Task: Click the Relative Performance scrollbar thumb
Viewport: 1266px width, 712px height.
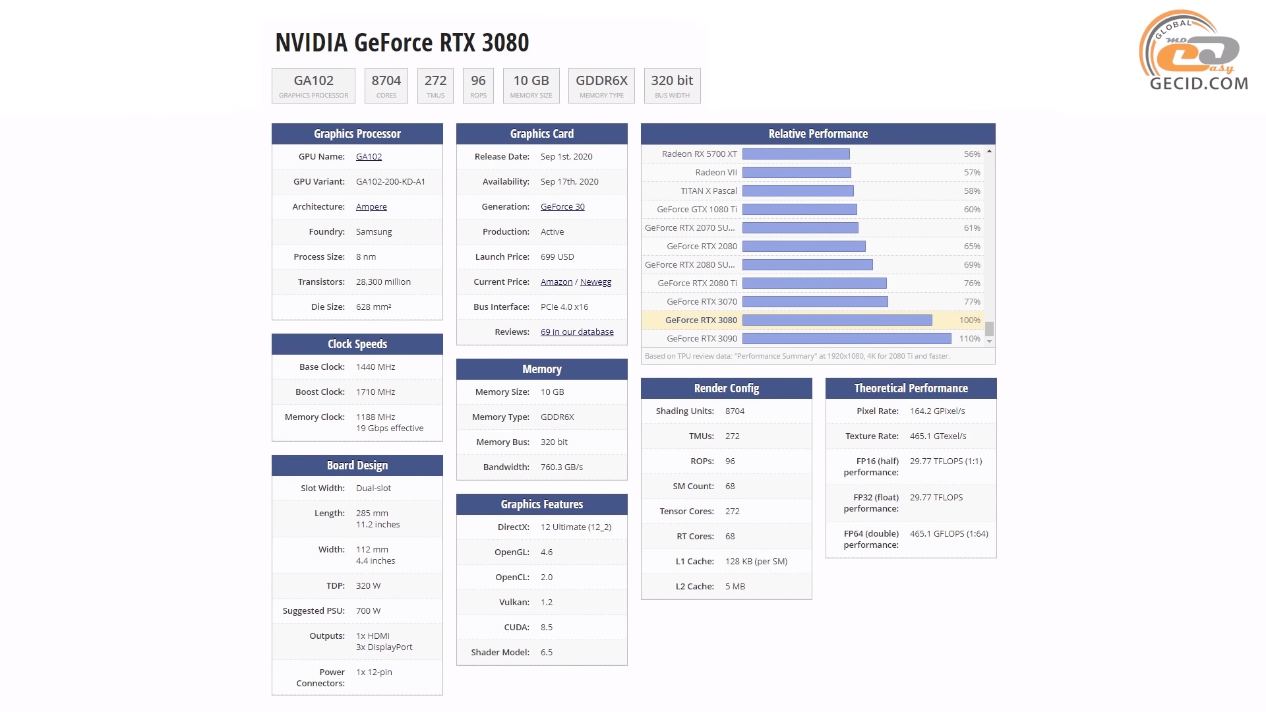Action: point(990,328)
